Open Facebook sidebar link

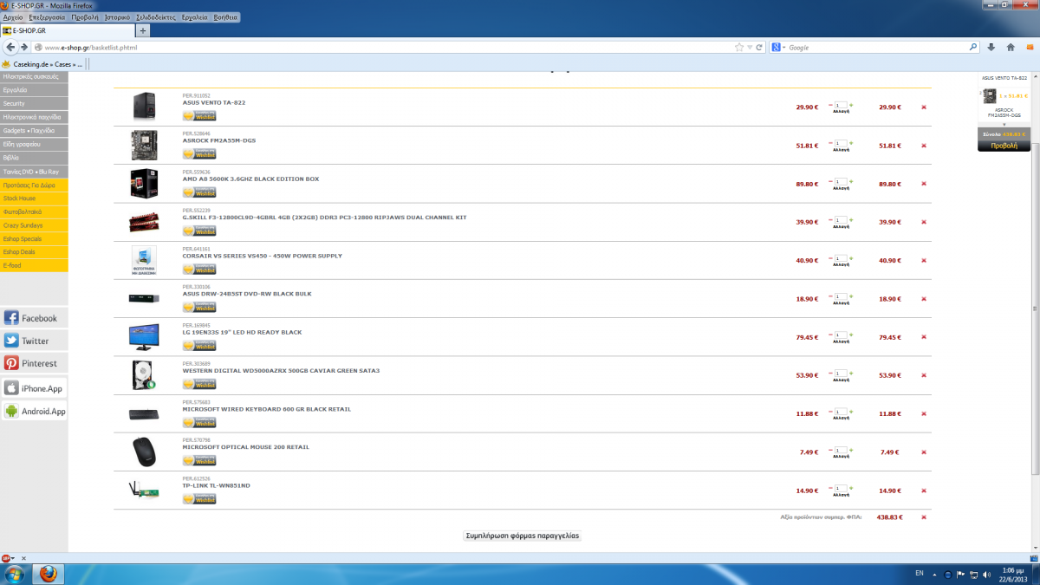click(x=34, y=318)
